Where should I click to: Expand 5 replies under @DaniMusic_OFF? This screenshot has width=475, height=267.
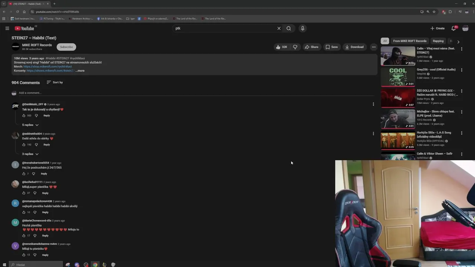[30, 125]
